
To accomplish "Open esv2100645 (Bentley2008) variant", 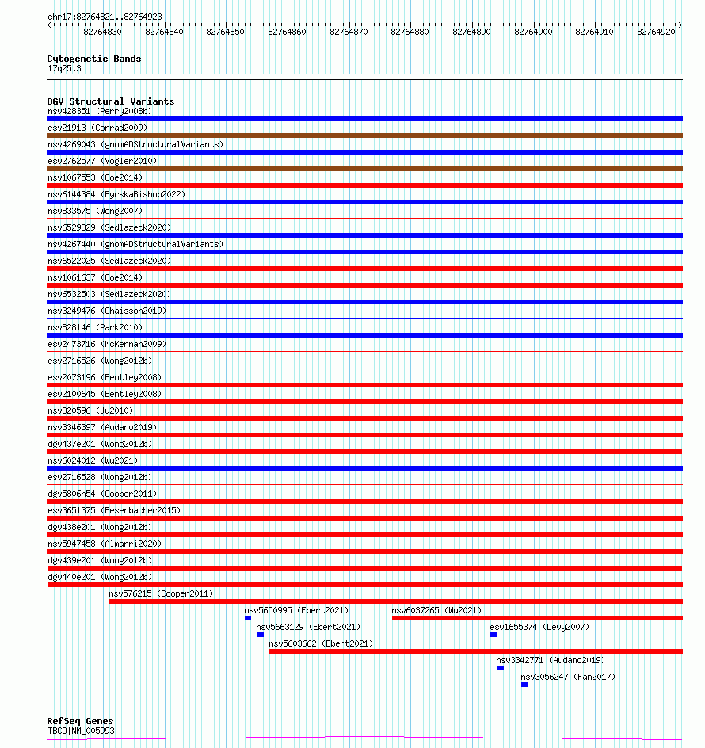I will pos(105,394).
